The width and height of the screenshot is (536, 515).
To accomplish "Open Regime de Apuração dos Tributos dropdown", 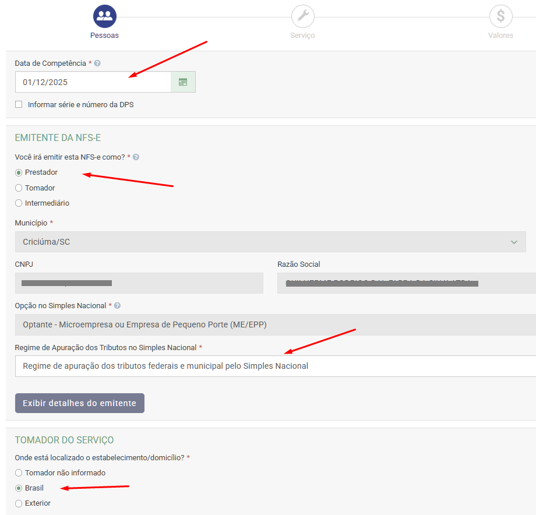I will point(274,366).
